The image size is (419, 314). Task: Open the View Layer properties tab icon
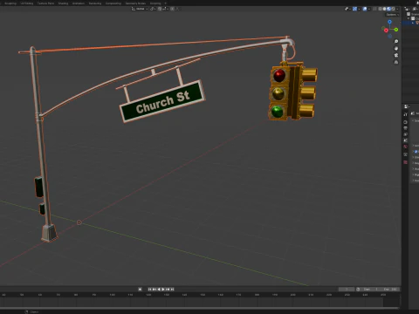pos(405,134)
